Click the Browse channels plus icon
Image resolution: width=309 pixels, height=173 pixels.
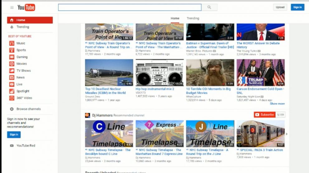click(x=12, y=109)
